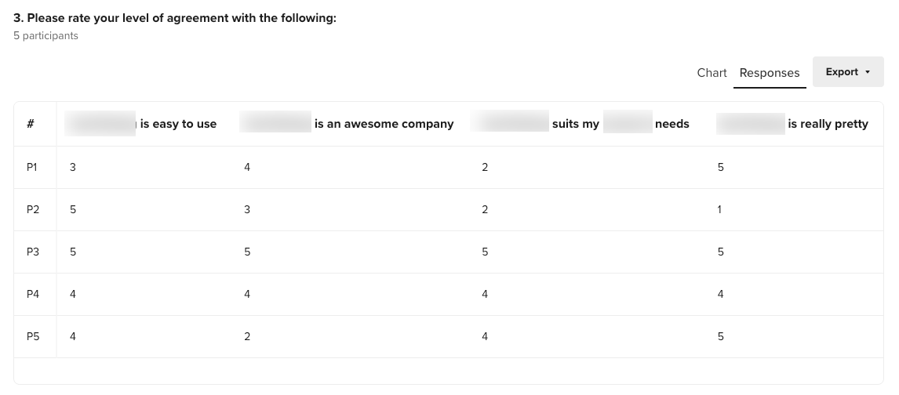Click the '#' column header
Image resolution: width=899 pixels, height=395 pixels.
pyautogui.click(x=31, y=124)
